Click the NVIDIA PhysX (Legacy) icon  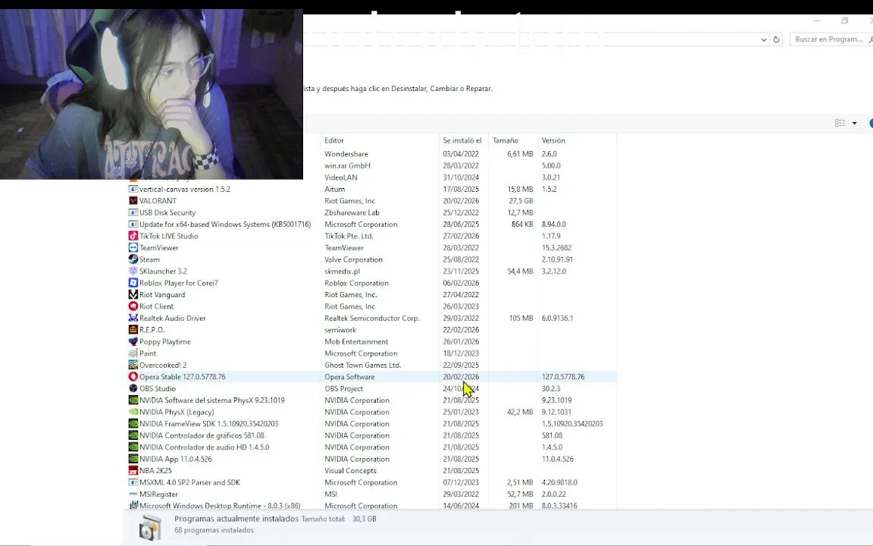(133, 412)
